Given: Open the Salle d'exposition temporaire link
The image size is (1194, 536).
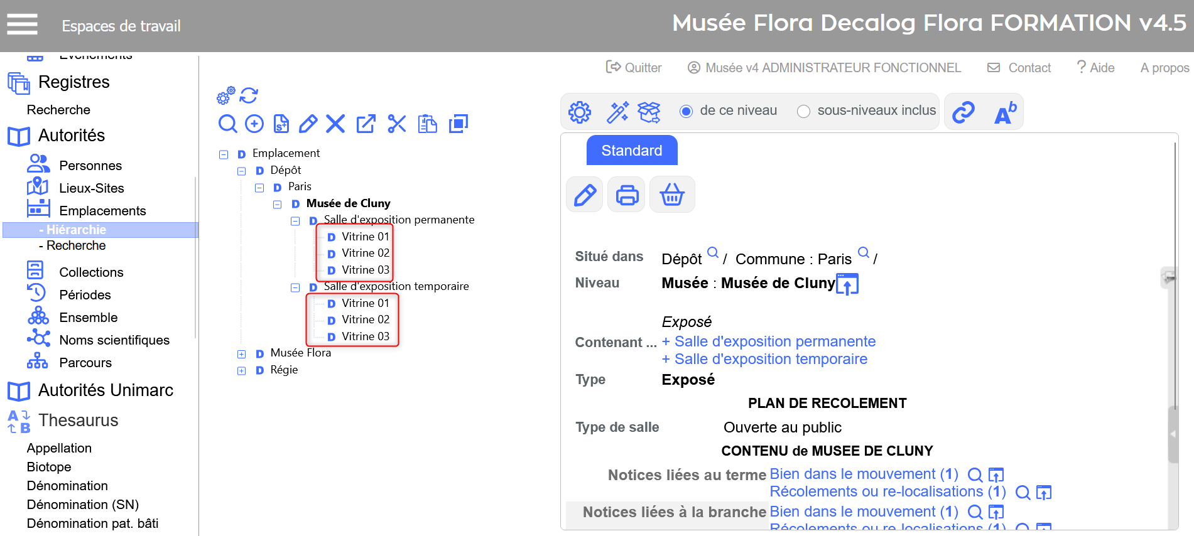Looking at the screenshot, I should click(x=770, y=359).
